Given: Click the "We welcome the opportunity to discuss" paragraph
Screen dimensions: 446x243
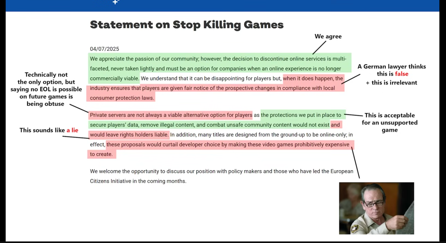Looking at the screenshot, I should 222,176.
